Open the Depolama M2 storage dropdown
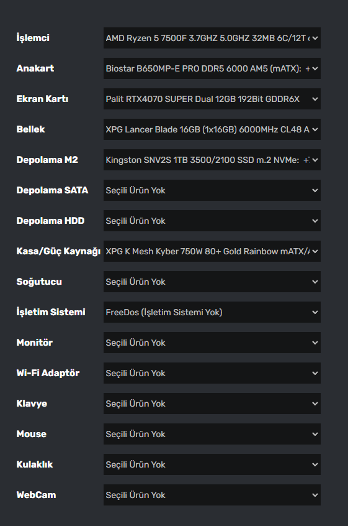348x526 pixels. (x=212, y=160)
